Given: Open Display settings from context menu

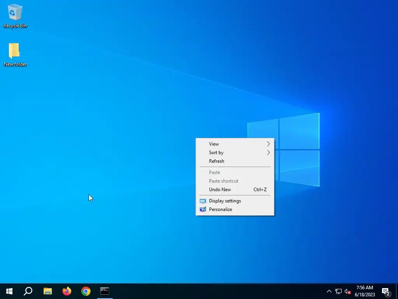Looking at the screenshot, I should pos(235,201).
